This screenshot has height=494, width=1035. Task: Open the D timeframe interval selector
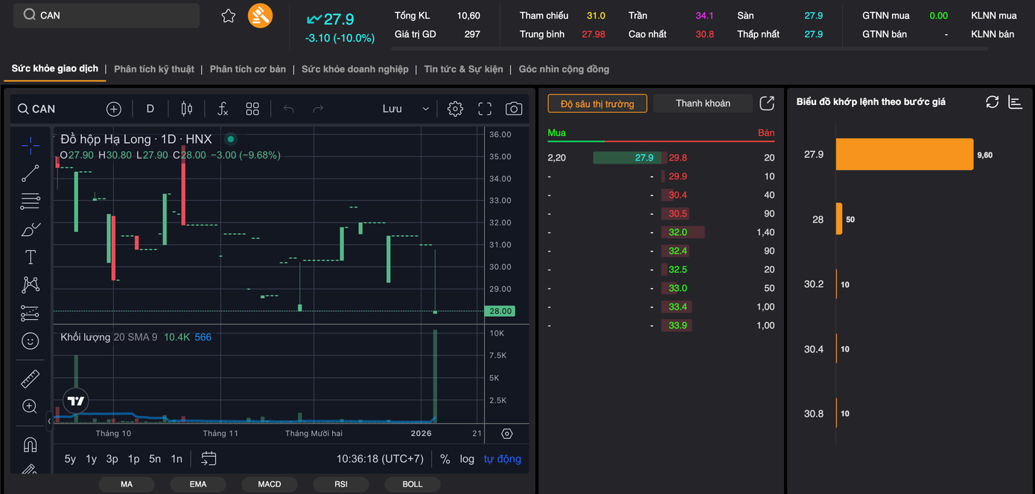click(150, 109)
